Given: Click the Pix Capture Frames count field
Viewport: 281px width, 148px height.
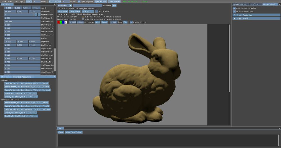Looking at the screenshot, I should click(66, 1).
